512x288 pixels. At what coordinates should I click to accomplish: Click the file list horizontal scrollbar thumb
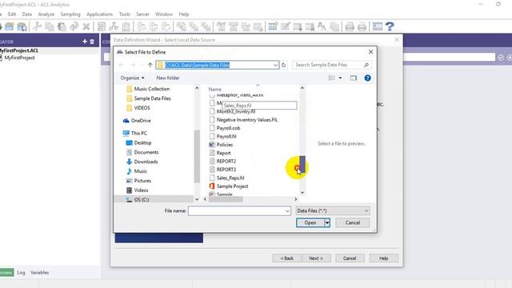226,199
